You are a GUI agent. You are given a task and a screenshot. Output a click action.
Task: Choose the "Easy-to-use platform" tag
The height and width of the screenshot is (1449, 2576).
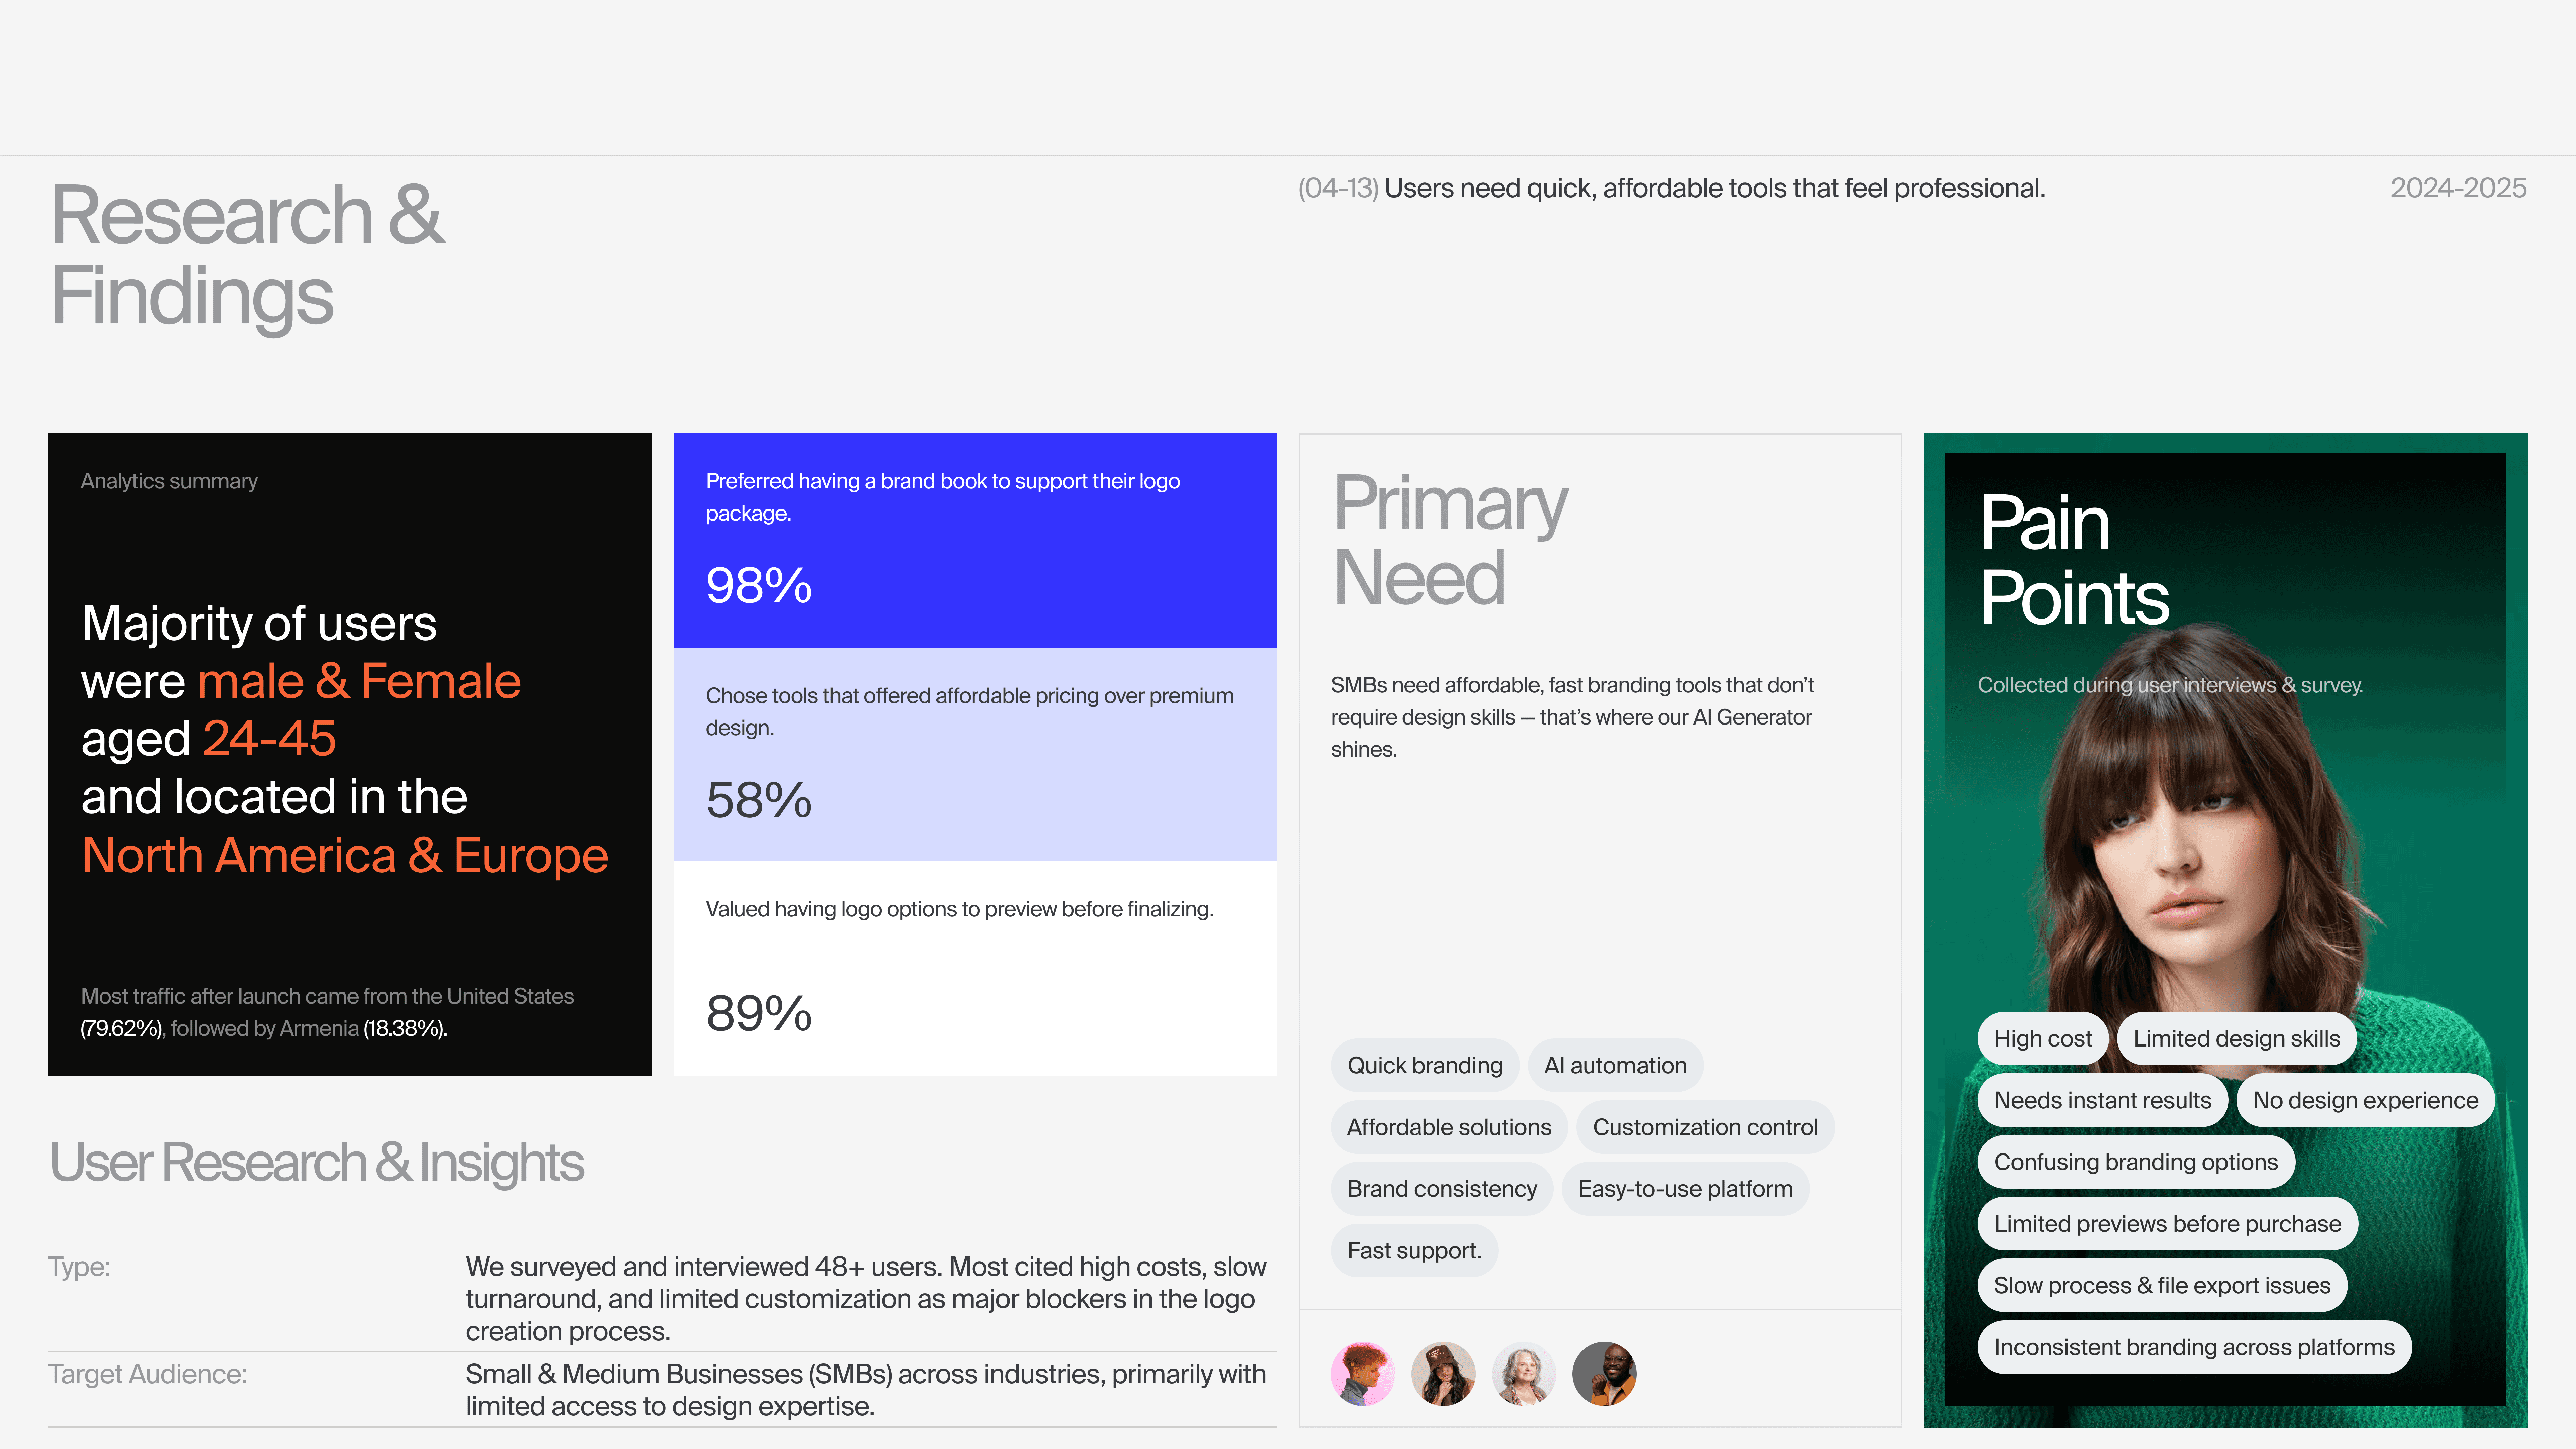(x=1685, y=1189)
